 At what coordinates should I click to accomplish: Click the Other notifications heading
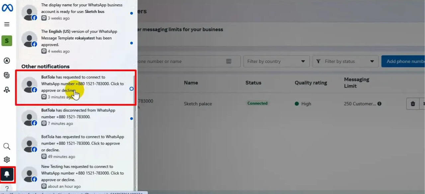45,66
